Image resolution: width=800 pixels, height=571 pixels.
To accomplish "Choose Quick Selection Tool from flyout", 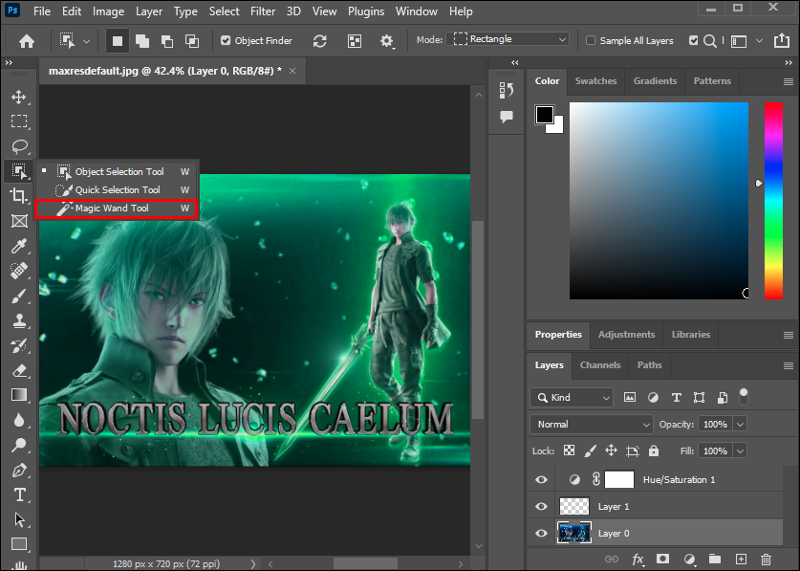I will point(118,189).
